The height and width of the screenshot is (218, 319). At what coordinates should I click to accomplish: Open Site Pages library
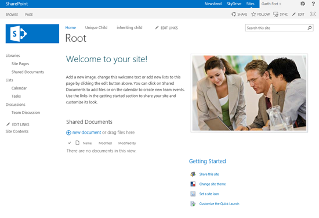(20, 63)
